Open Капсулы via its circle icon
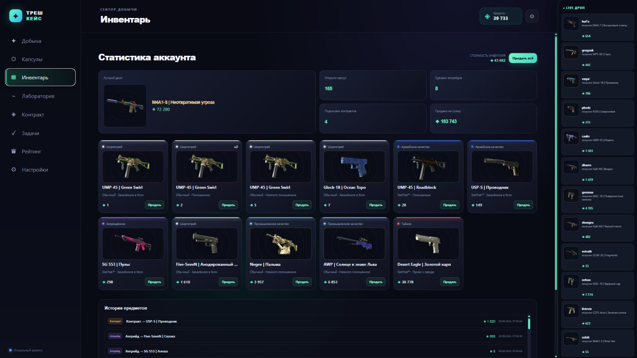The image size is (637, 358). pos(13,59)
